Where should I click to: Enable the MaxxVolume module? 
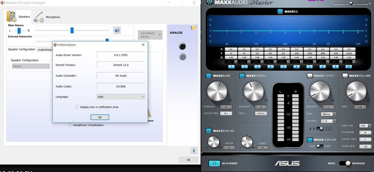click(x=345, y=76)
